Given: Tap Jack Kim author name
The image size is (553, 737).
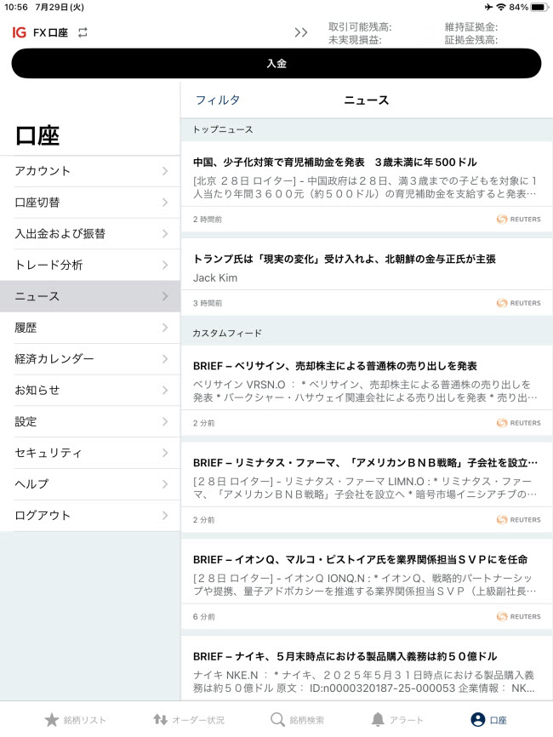Looking at the screenshot, I should pyautogui.click(x=215, y=277).
